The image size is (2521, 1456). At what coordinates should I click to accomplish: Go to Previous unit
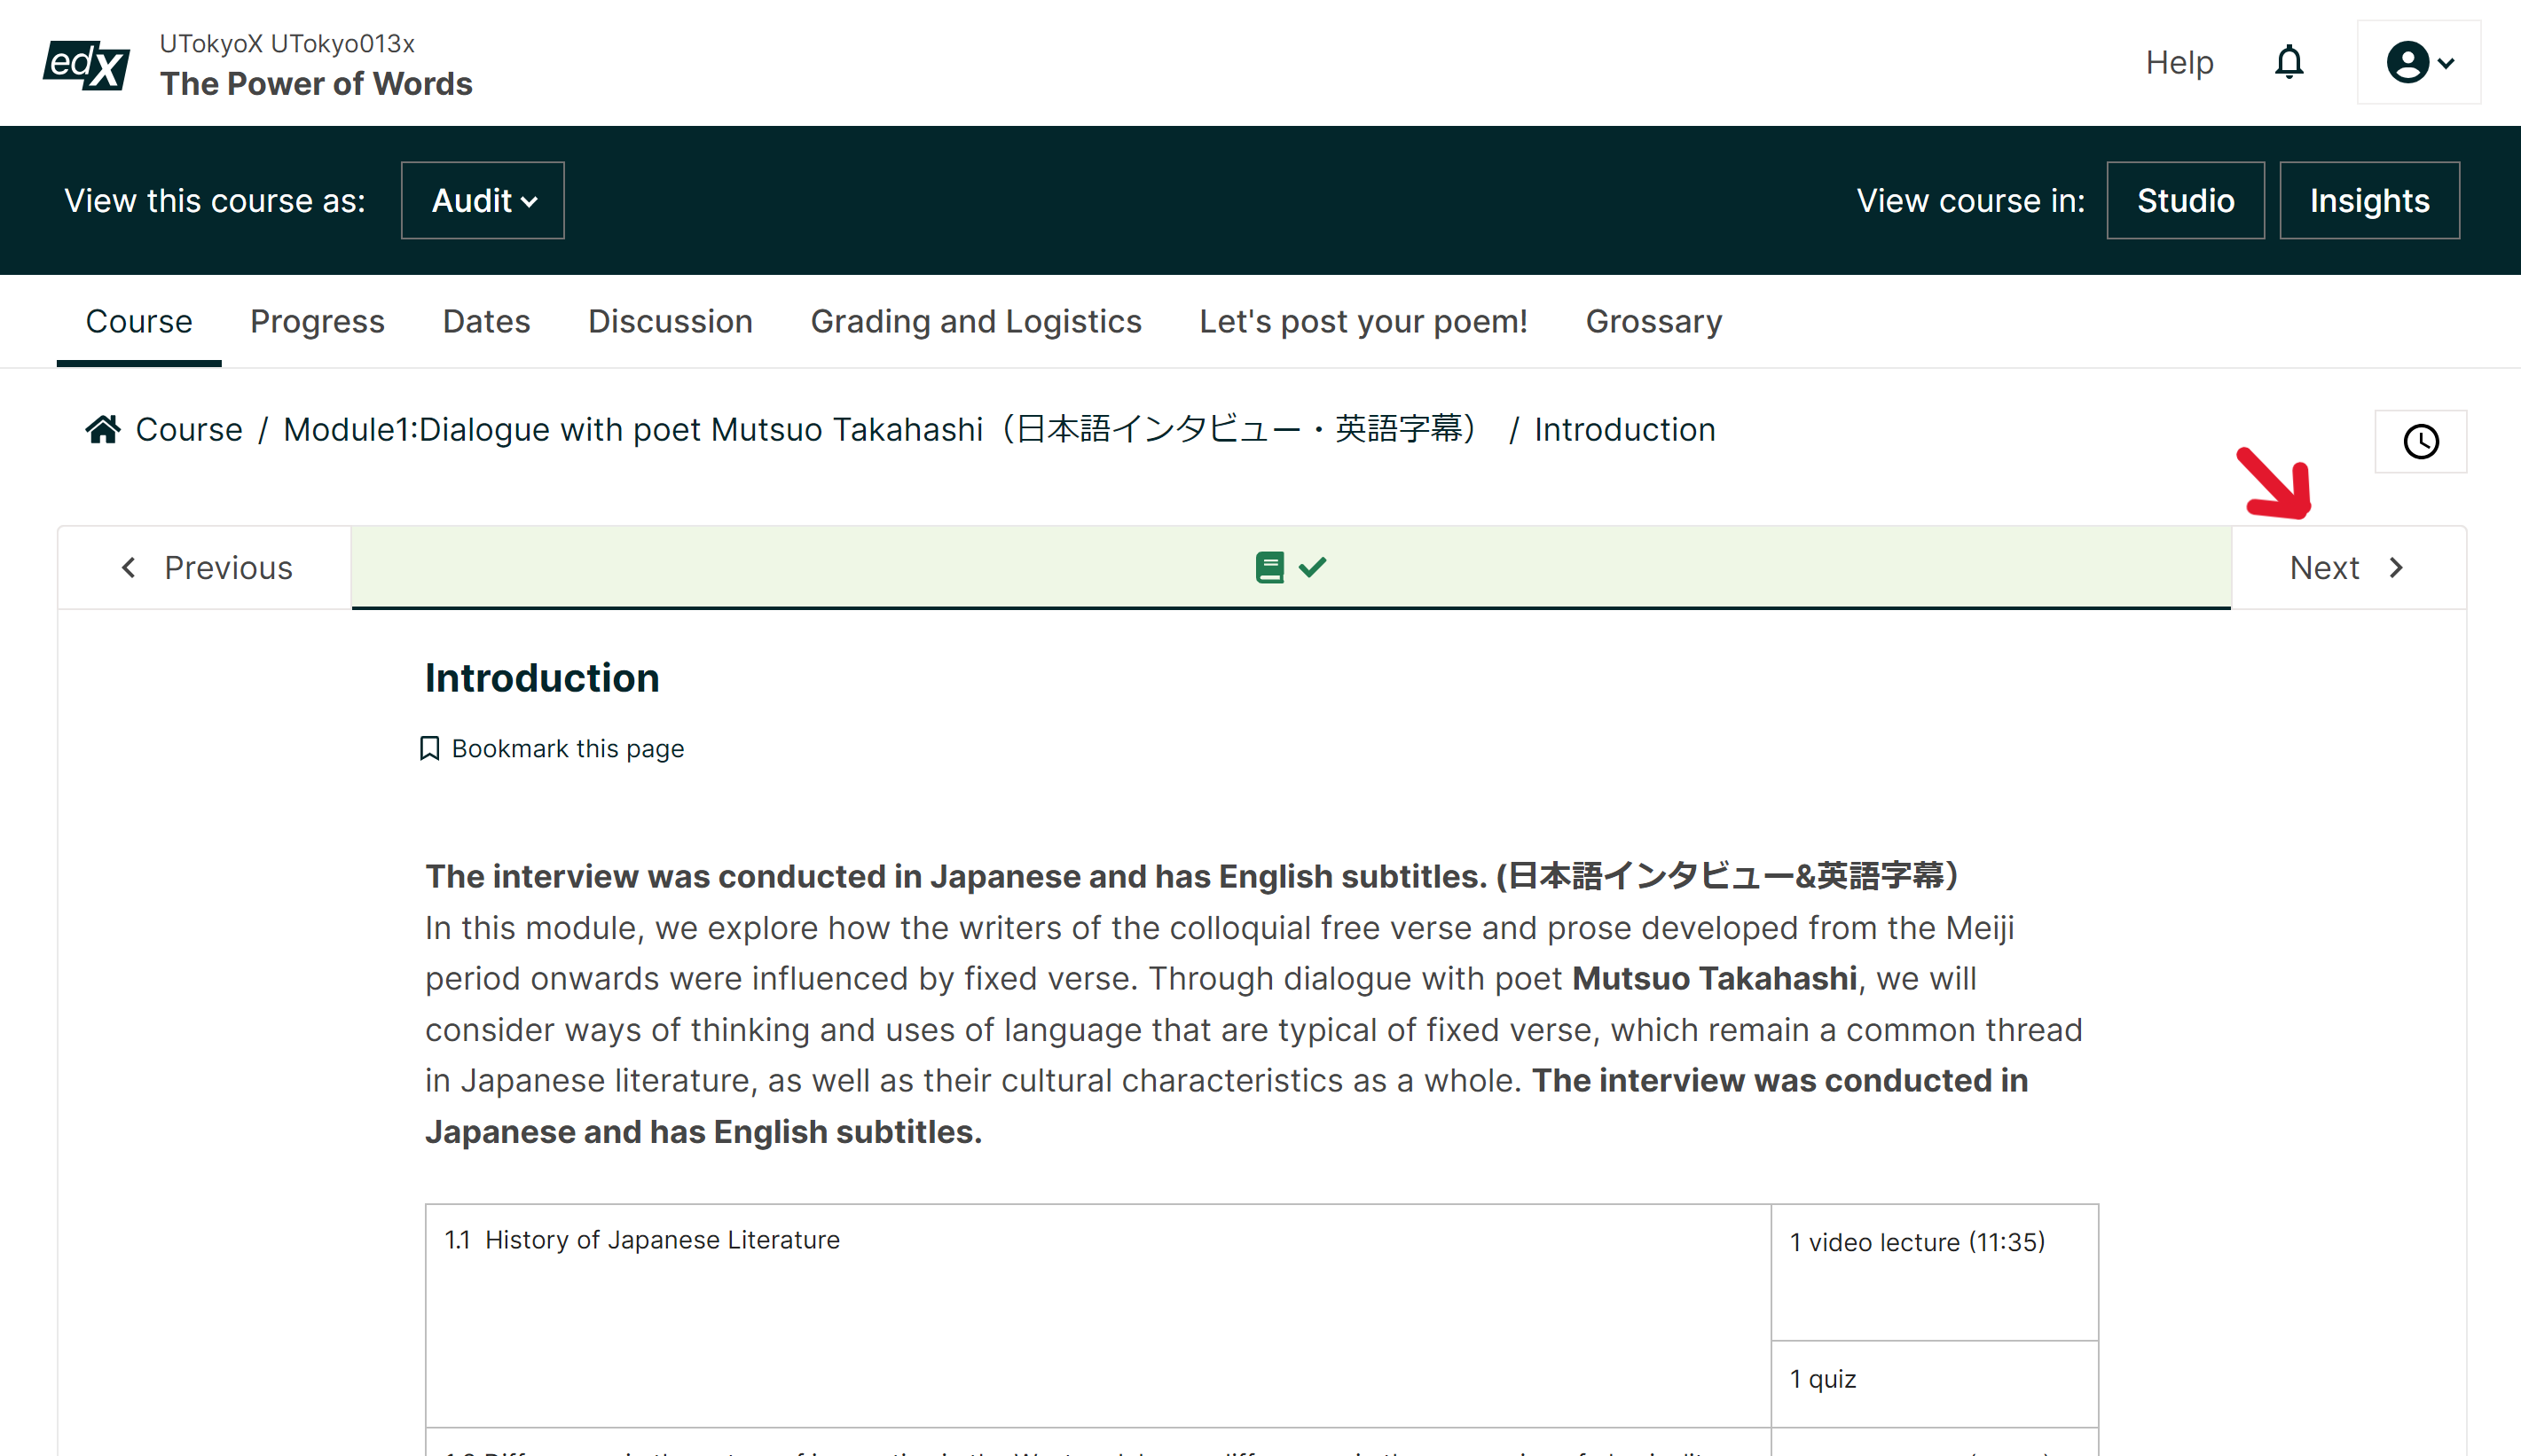click(206, 568)
